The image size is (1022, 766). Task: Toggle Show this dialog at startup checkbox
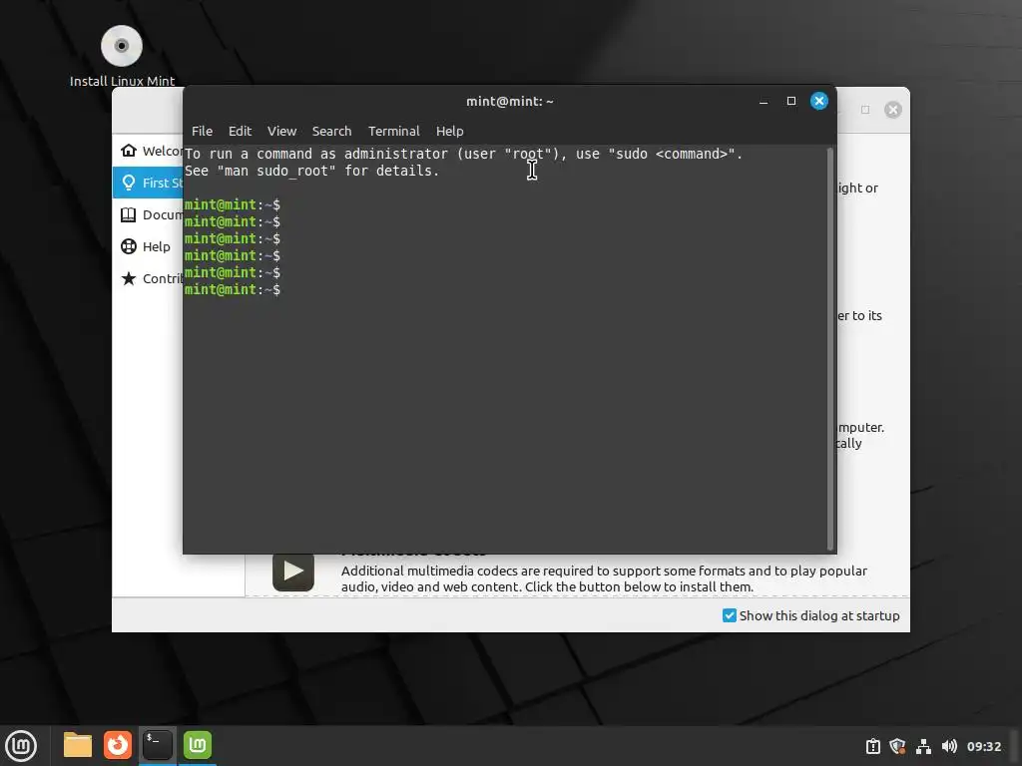coord(730,615)
